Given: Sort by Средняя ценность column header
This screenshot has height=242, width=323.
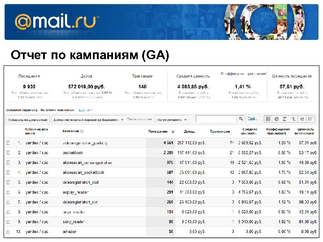Looking at the screenshot, I should [249, 131].
